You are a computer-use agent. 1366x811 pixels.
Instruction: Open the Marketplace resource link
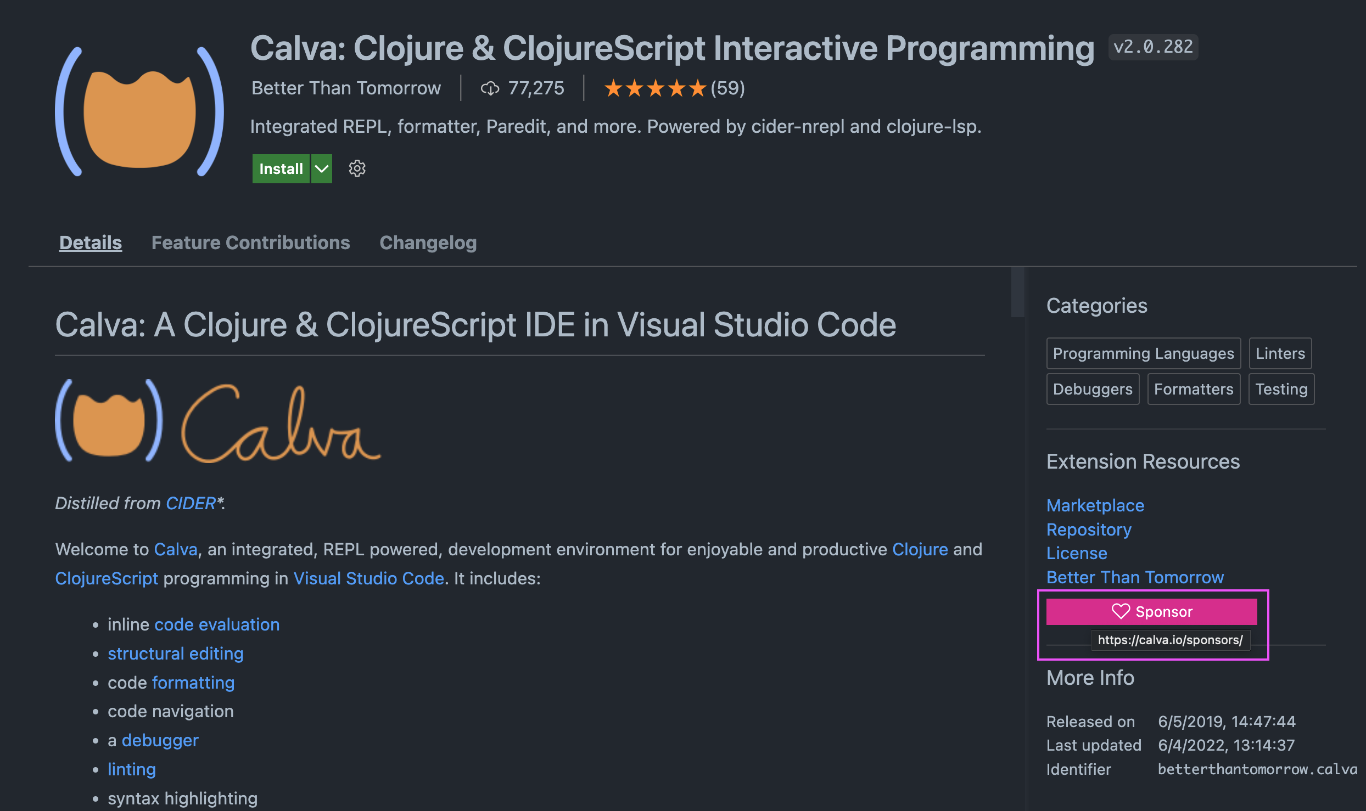pos(1095,505)
